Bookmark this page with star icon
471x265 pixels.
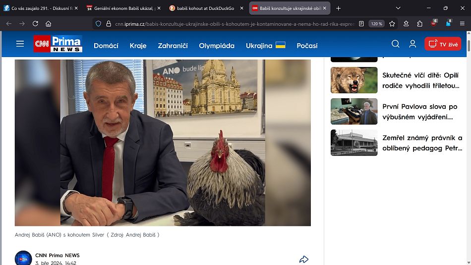click(x=392, y=23)
